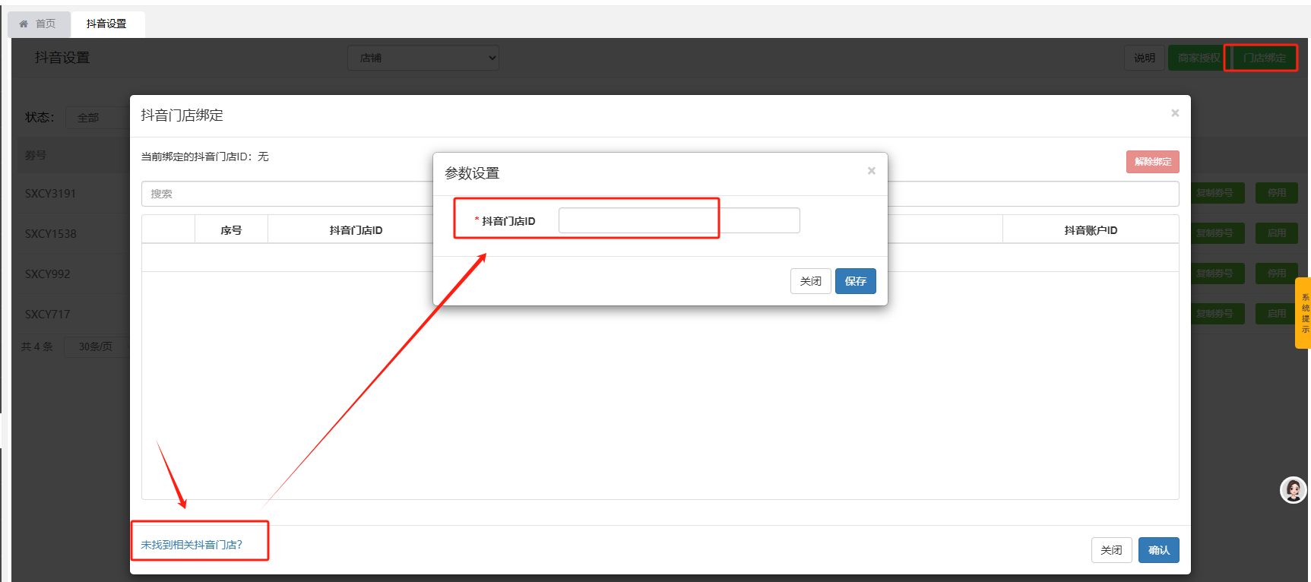The height and width of the screenshot is (582, 1311).
Task: Click the 解除绑定 button
Action: 1153,161
